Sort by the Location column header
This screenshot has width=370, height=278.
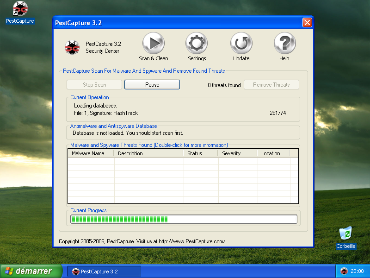(273, 153)
